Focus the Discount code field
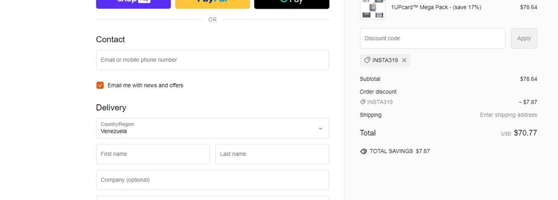The height and width of the screenshot is (200, 558). pyautogui.click(x=432, y=38)
